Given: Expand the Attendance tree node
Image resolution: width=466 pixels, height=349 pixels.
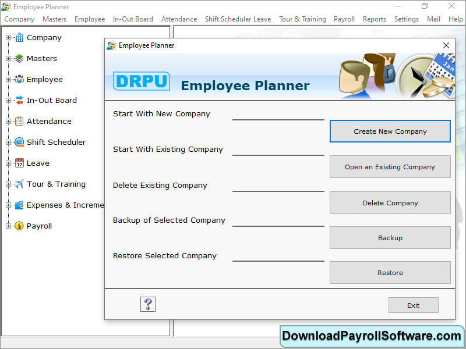Looking at the screenshot, I should tap(8, 122).
